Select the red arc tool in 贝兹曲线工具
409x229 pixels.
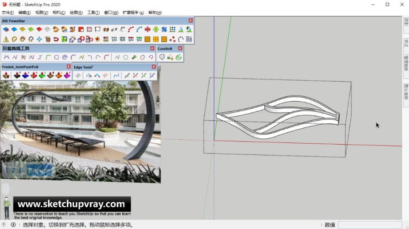click(107, 57)
